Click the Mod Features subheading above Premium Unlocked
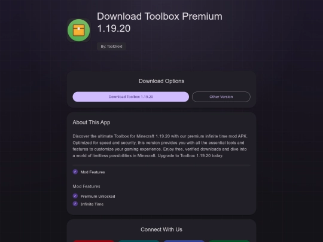Screen dimensions: 323x242 coord(86,186)
